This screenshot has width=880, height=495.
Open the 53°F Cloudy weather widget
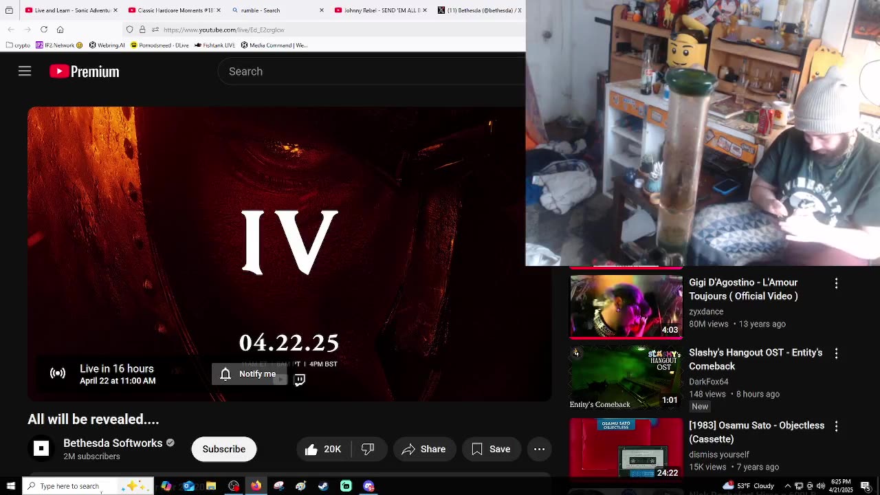click(x=748, y=486)
